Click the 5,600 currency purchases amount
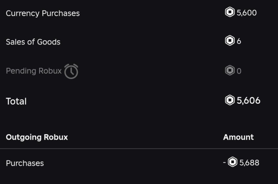This screenshot has width=278, height=184. [x=247, y=13]
